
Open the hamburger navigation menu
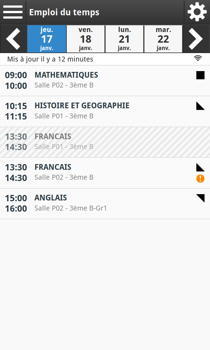(x=13, y=12)
